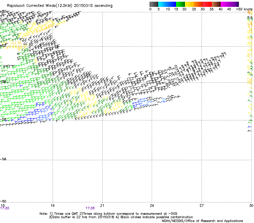
Task: Click 'NOAA/NESDIS/Office of Research and Applications' credit
Action: 202,221
